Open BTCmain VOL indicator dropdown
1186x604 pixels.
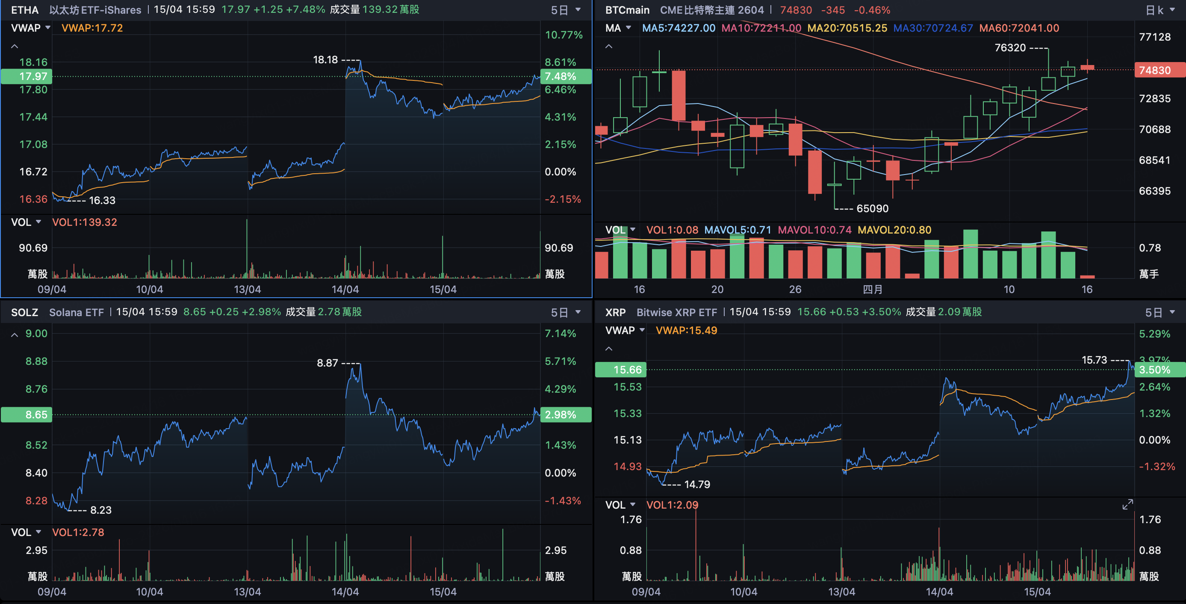pos(633,230)
